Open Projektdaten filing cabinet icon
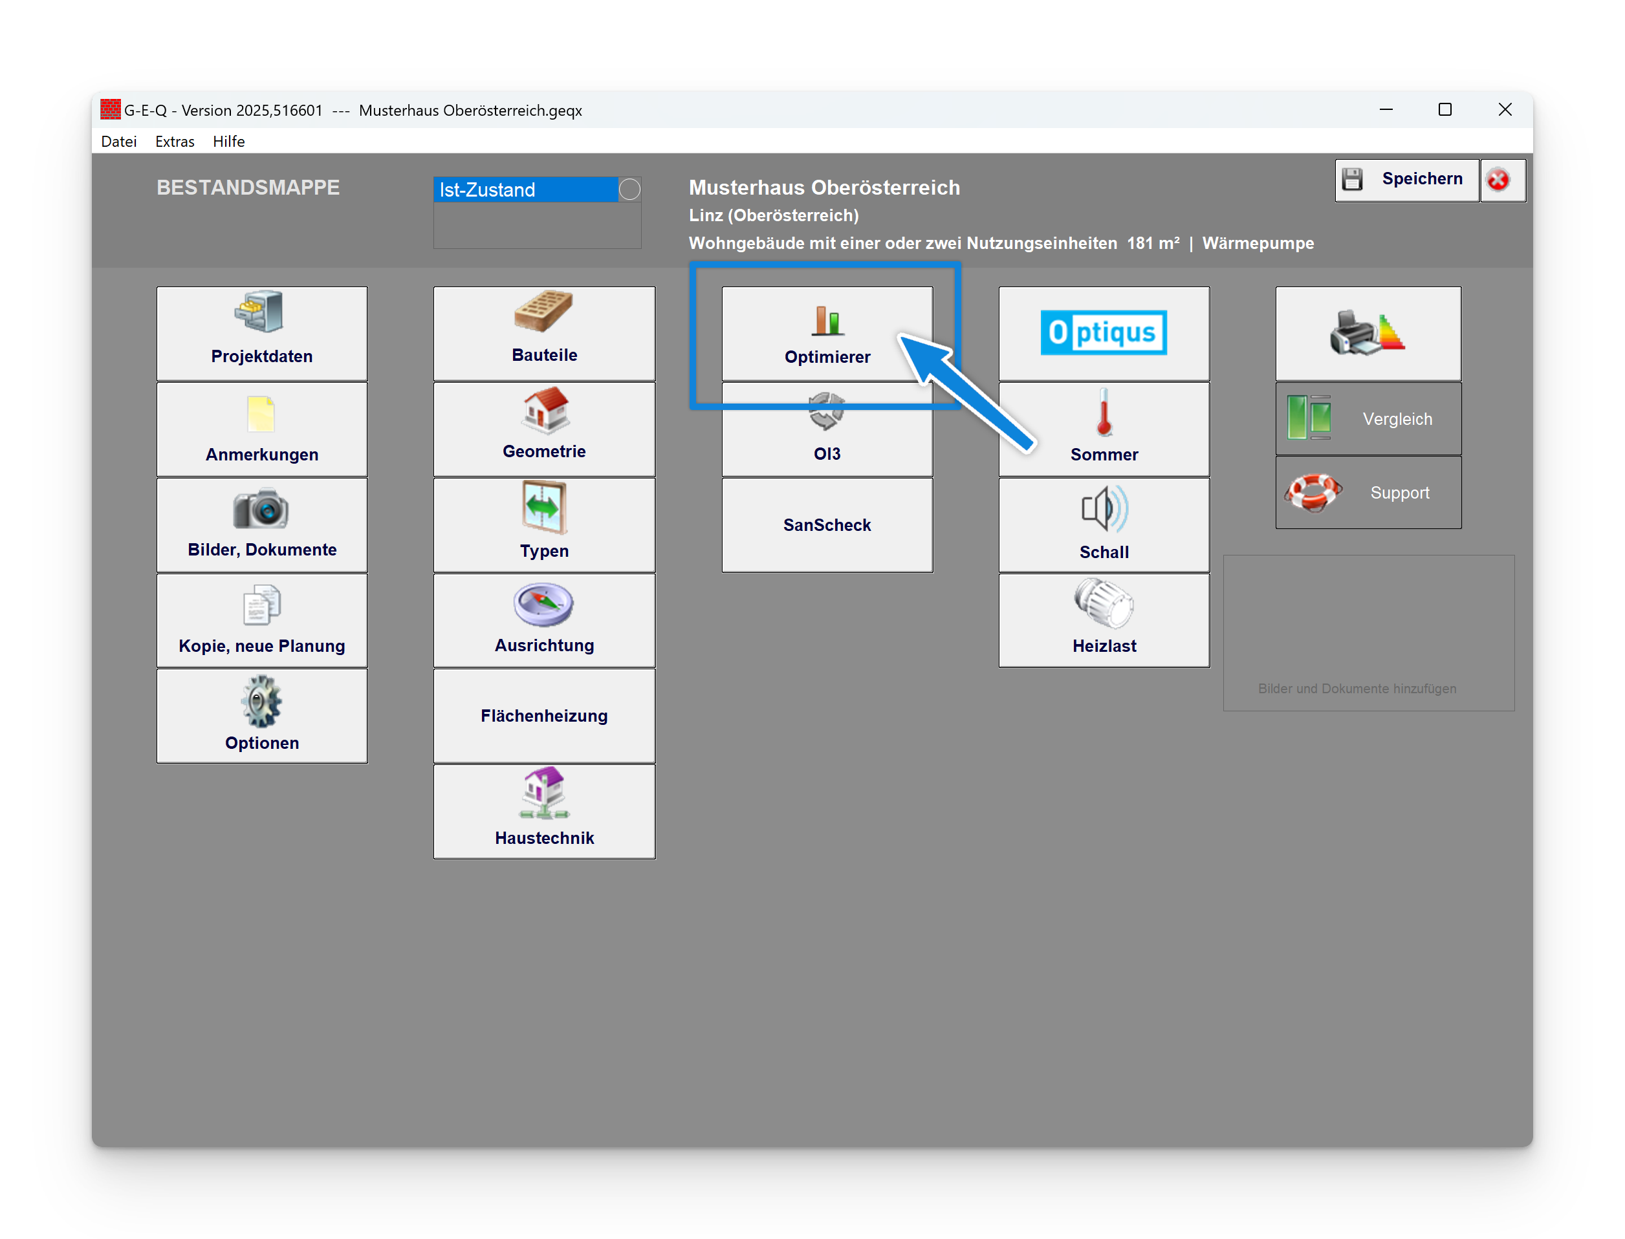Screen dimensions: 1625x1239 click(259, 312)
